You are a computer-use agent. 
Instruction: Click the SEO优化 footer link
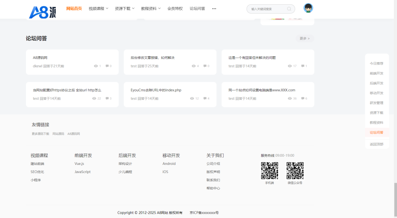37,172
